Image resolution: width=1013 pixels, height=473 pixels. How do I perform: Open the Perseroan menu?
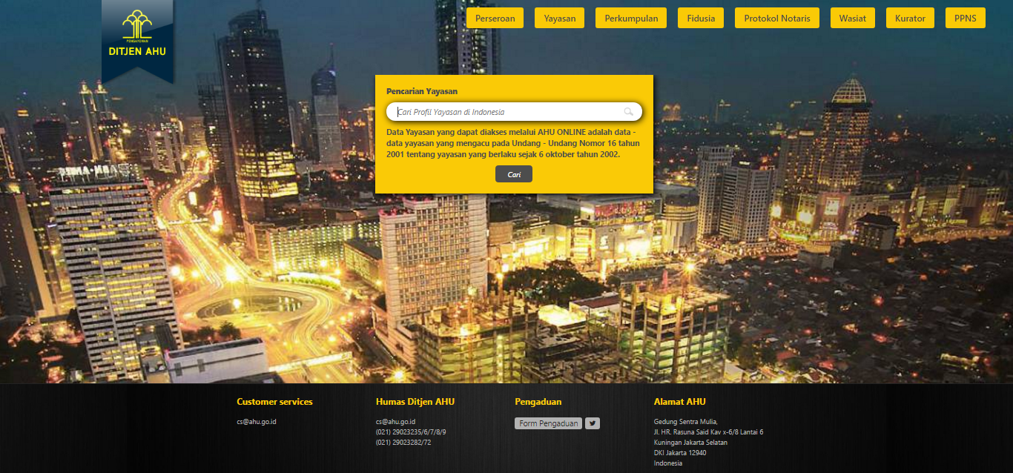click(495, 18)
